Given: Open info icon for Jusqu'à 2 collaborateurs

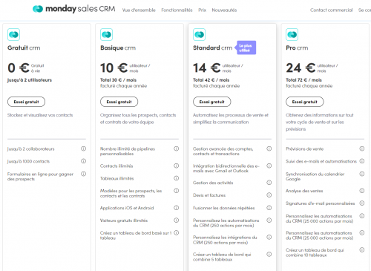Looking at the screenshot, I should [x=84, y=148].
